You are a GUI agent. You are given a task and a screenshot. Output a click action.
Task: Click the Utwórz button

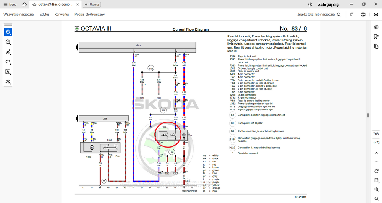pyautogui.click(x=92, y=5)
